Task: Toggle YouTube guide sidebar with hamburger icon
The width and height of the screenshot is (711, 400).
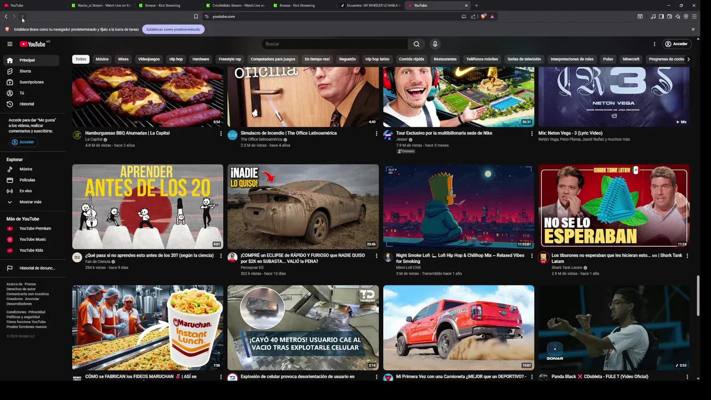Action: point(9,44)
